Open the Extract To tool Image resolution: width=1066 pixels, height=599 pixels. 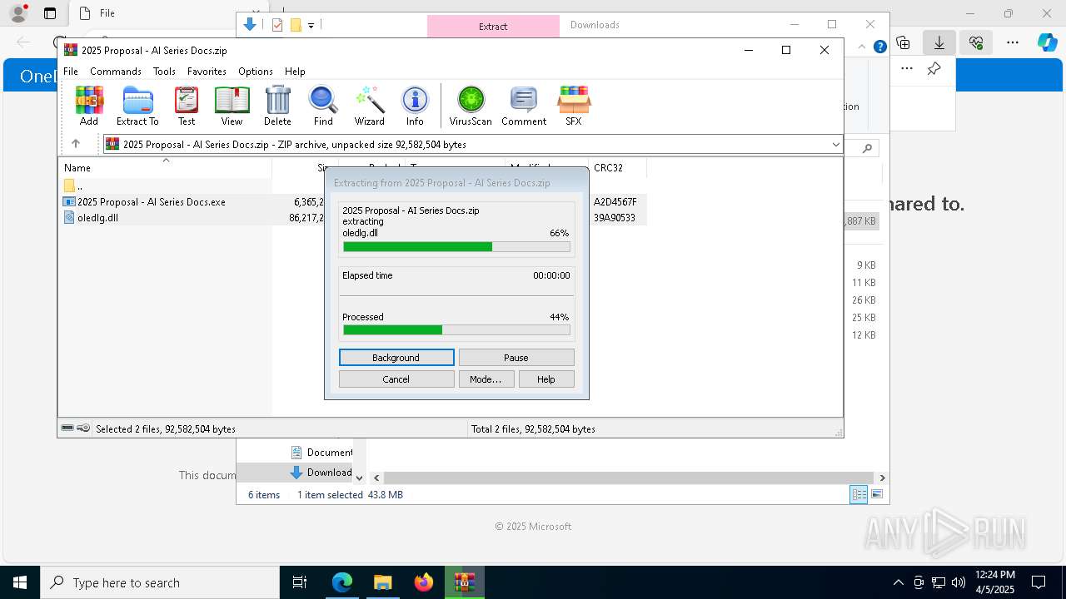pyautogui.click(x=137, y=106)
